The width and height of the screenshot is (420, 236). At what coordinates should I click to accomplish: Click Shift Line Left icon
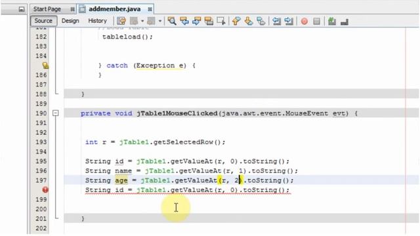[x=276, y=21]
